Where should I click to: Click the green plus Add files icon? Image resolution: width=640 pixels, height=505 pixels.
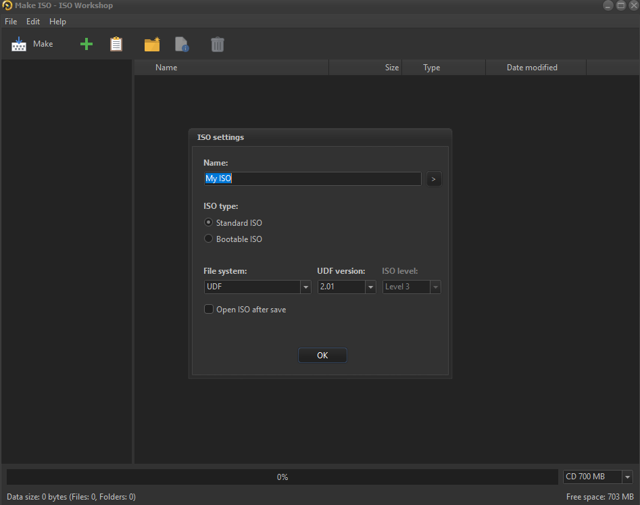[x=87, y=45]
